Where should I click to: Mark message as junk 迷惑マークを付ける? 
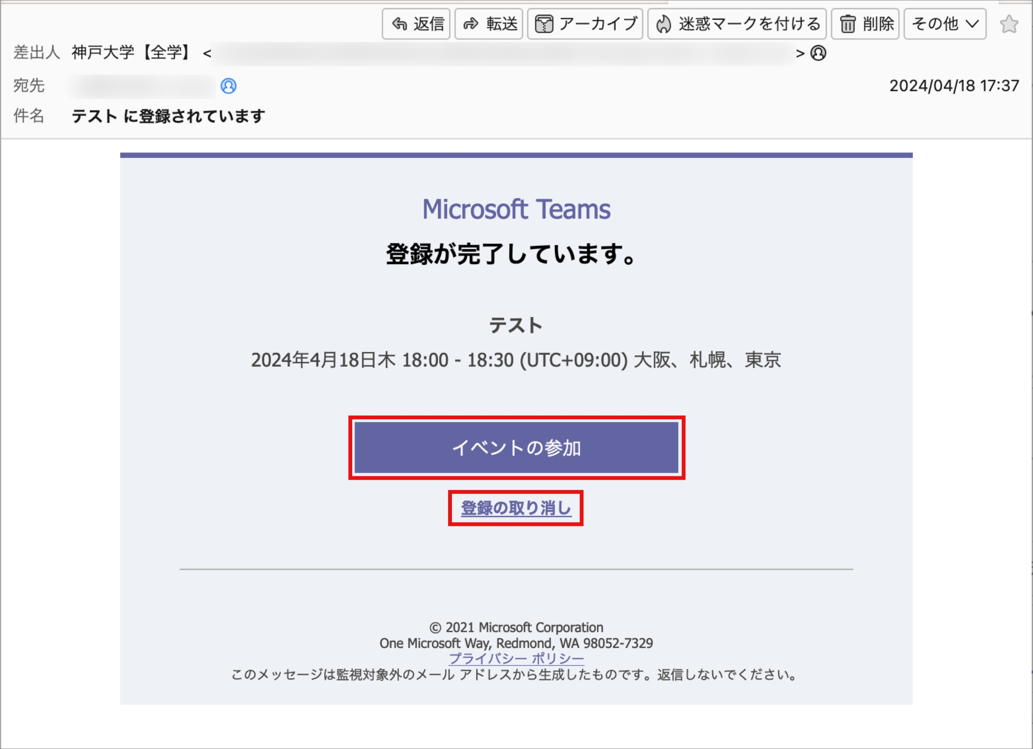click(x=737, y=24)
